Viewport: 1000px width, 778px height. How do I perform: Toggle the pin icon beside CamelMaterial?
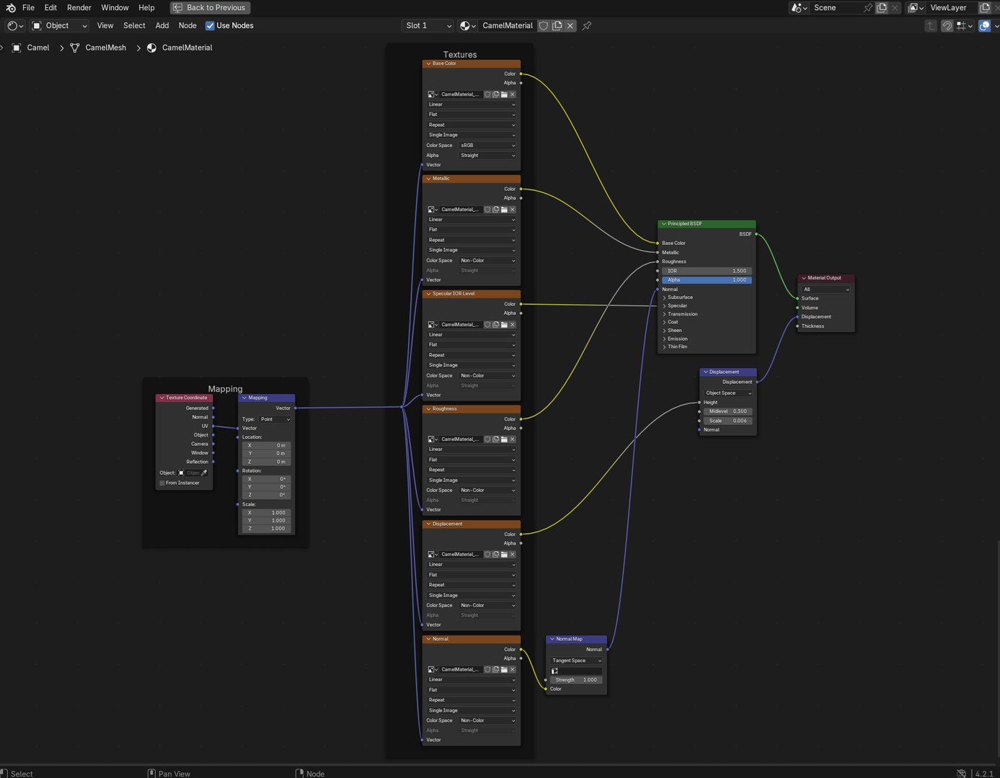(587, 25)
